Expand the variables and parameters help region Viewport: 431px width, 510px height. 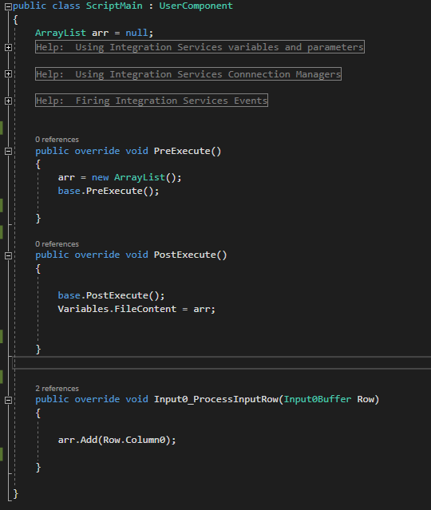coord(9,47)
